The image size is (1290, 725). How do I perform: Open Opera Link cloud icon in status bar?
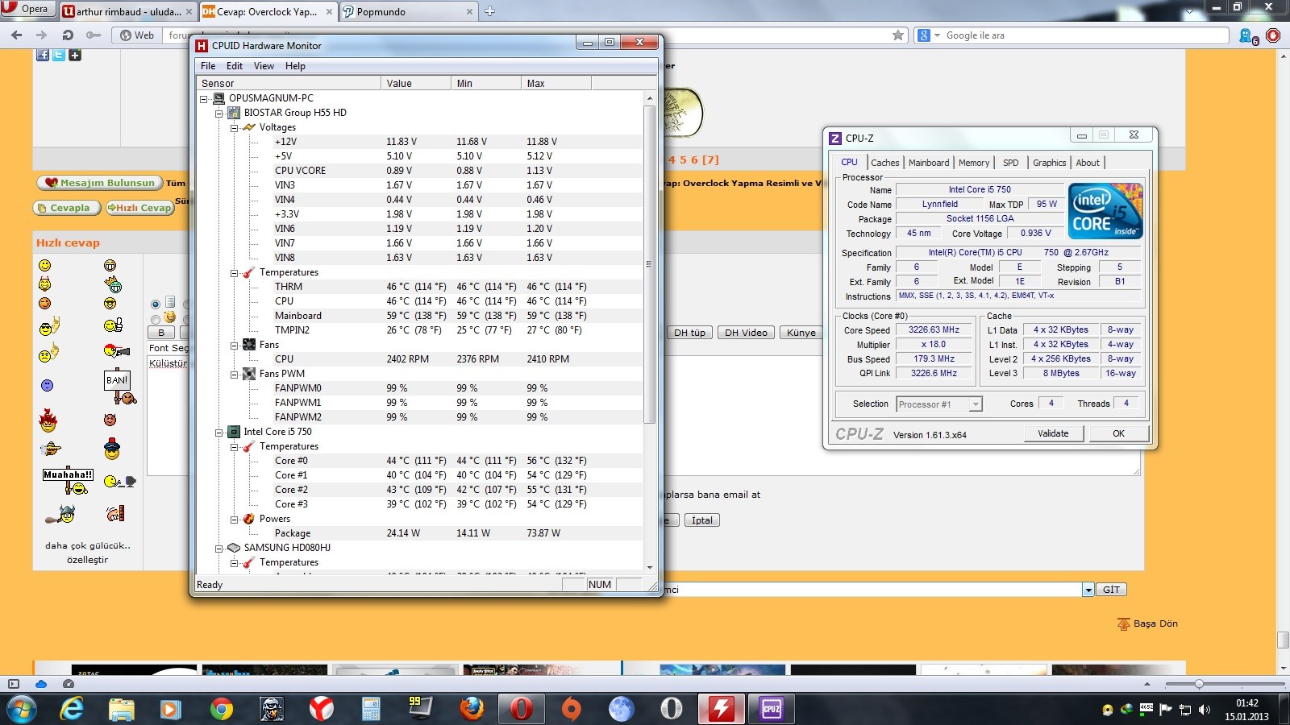[x=40, y=684]
